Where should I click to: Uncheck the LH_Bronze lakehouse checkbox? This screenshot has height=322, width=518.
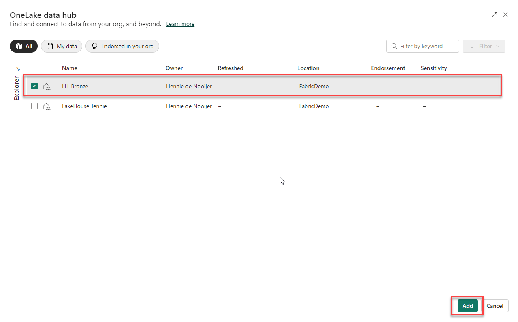(34, 86)
